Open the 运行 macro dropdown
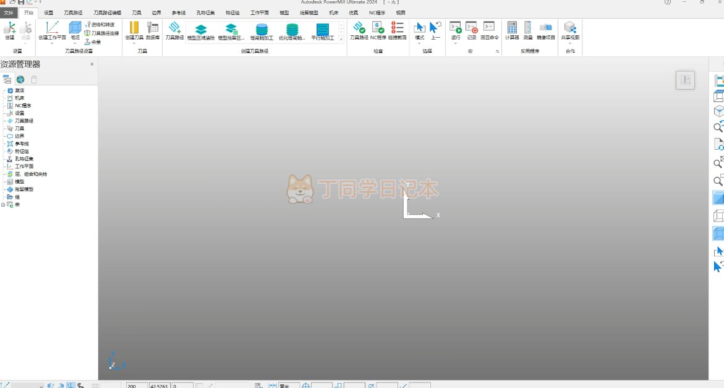 [x=455, y=43]
